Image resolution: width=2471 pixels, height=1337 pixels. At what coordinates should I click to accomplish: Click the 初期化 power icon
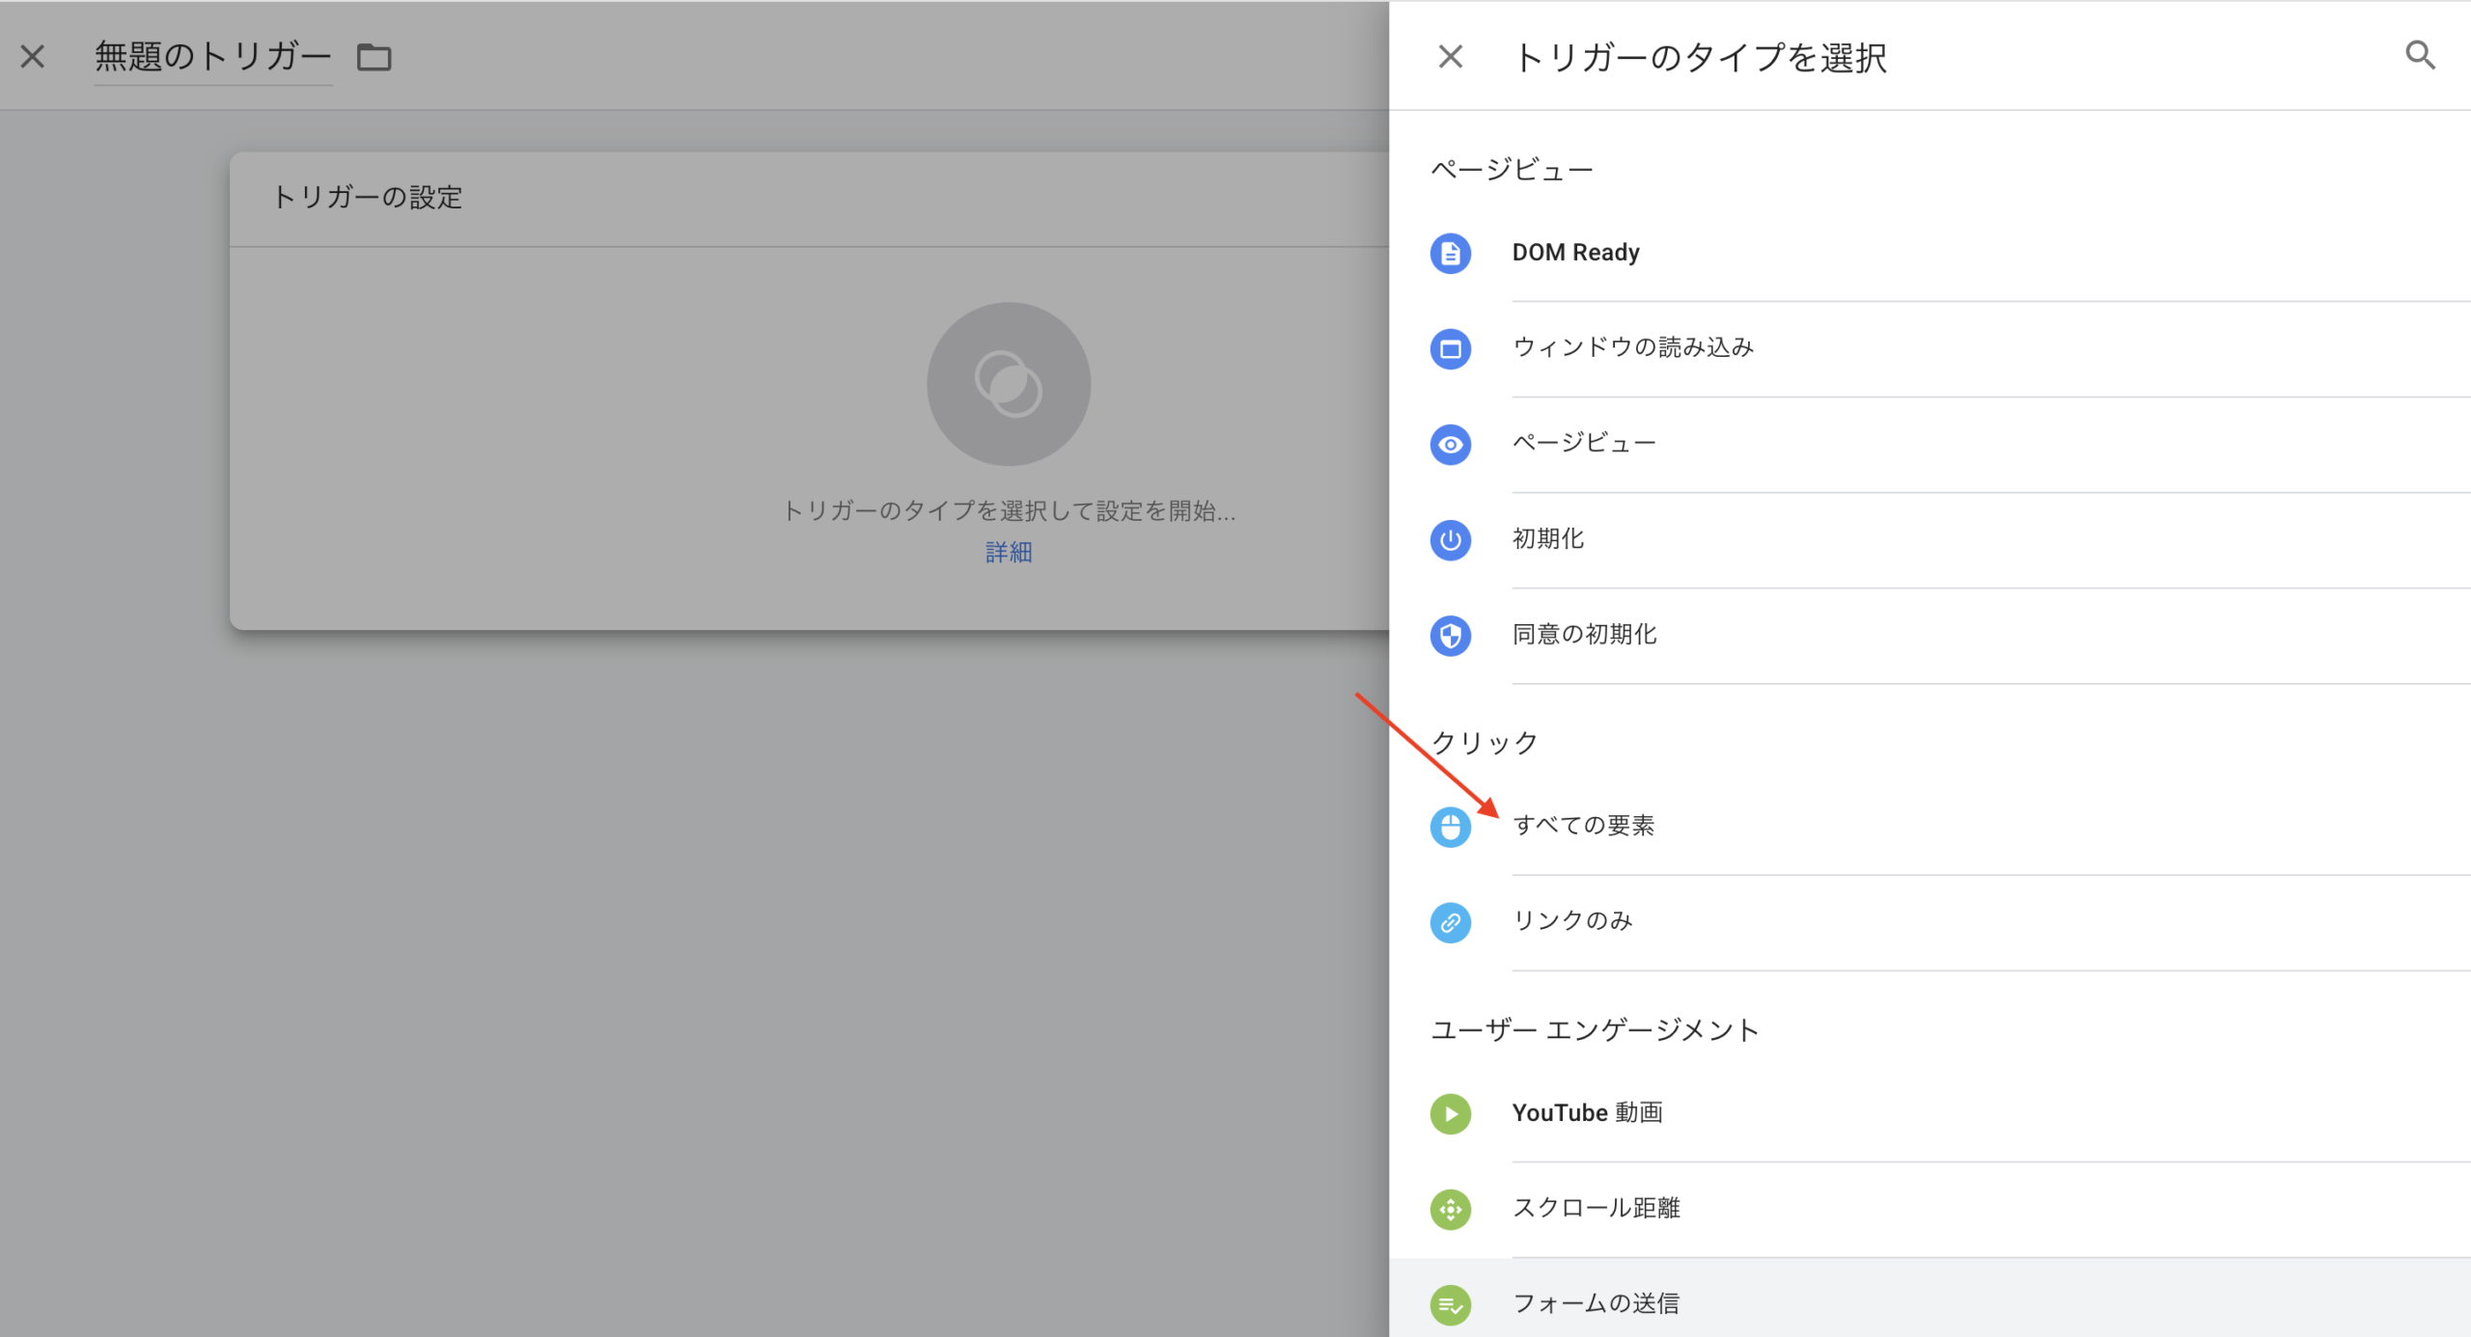[x=1450, y=540]
